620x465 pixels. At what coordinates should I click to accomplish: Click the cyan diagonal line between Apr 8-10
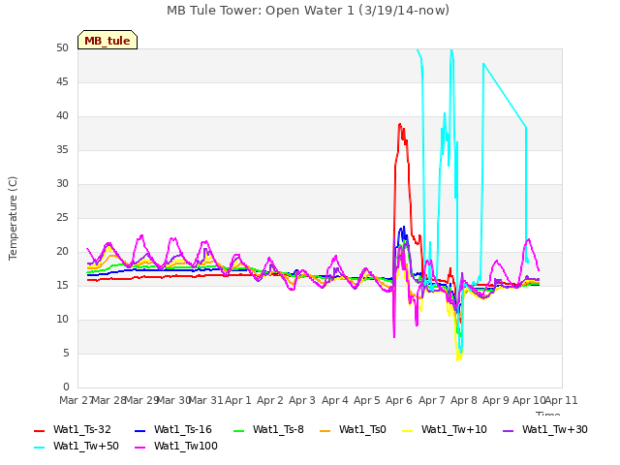coord(505,95)
